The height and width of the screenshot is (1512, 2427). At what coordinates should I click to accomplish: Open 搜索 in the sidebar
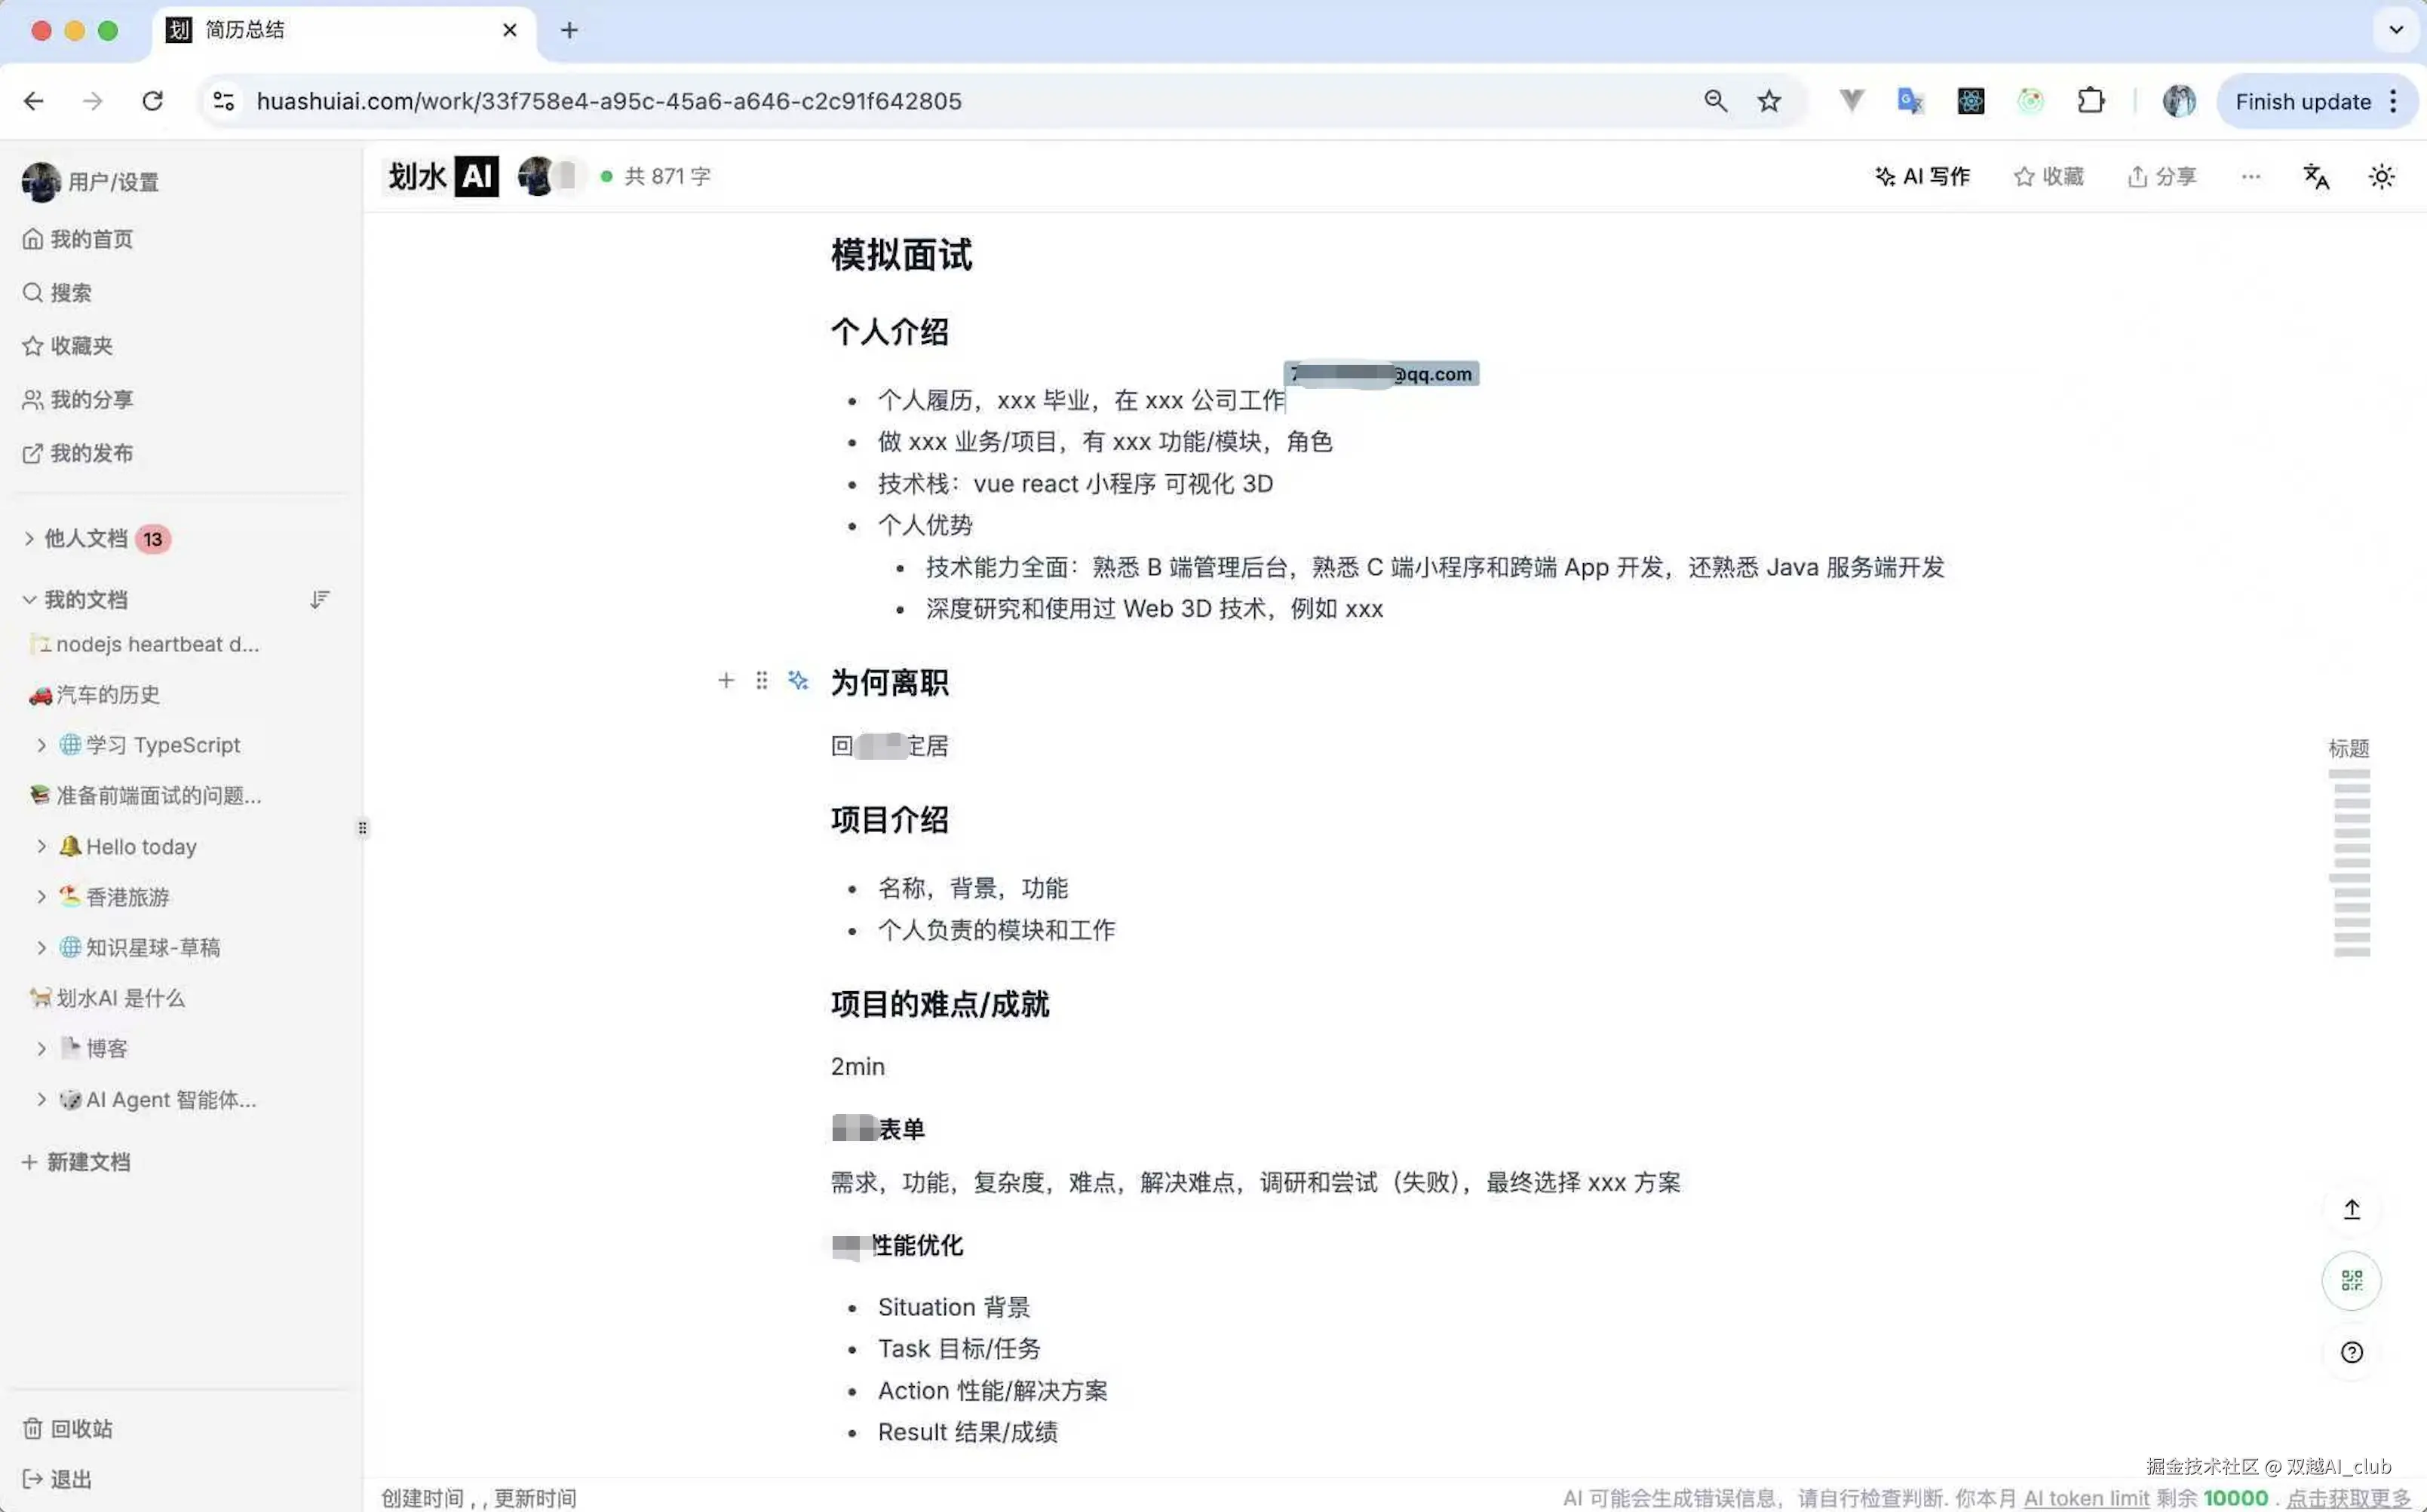pyautogui.click(x=70, y=292)
